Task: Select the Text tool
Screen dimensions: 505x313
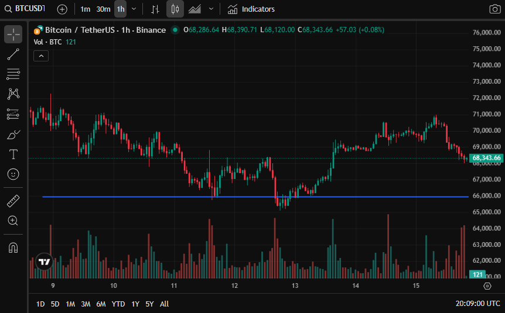Action: (13, 154)
